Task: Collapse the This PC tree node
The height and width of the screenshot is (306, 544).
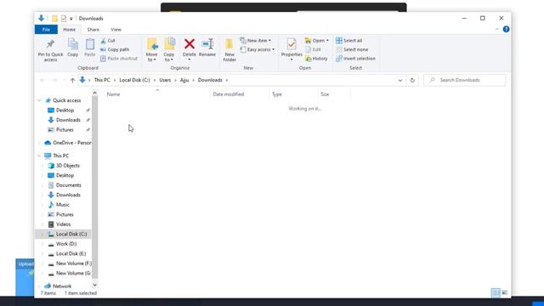Action: pyautogui.click(x=39, y=156)
